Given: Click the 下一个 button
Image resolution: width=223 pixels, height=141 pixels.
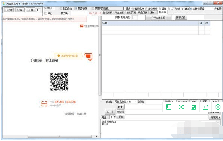Looking at the screenshot, I should pos(110,112).
